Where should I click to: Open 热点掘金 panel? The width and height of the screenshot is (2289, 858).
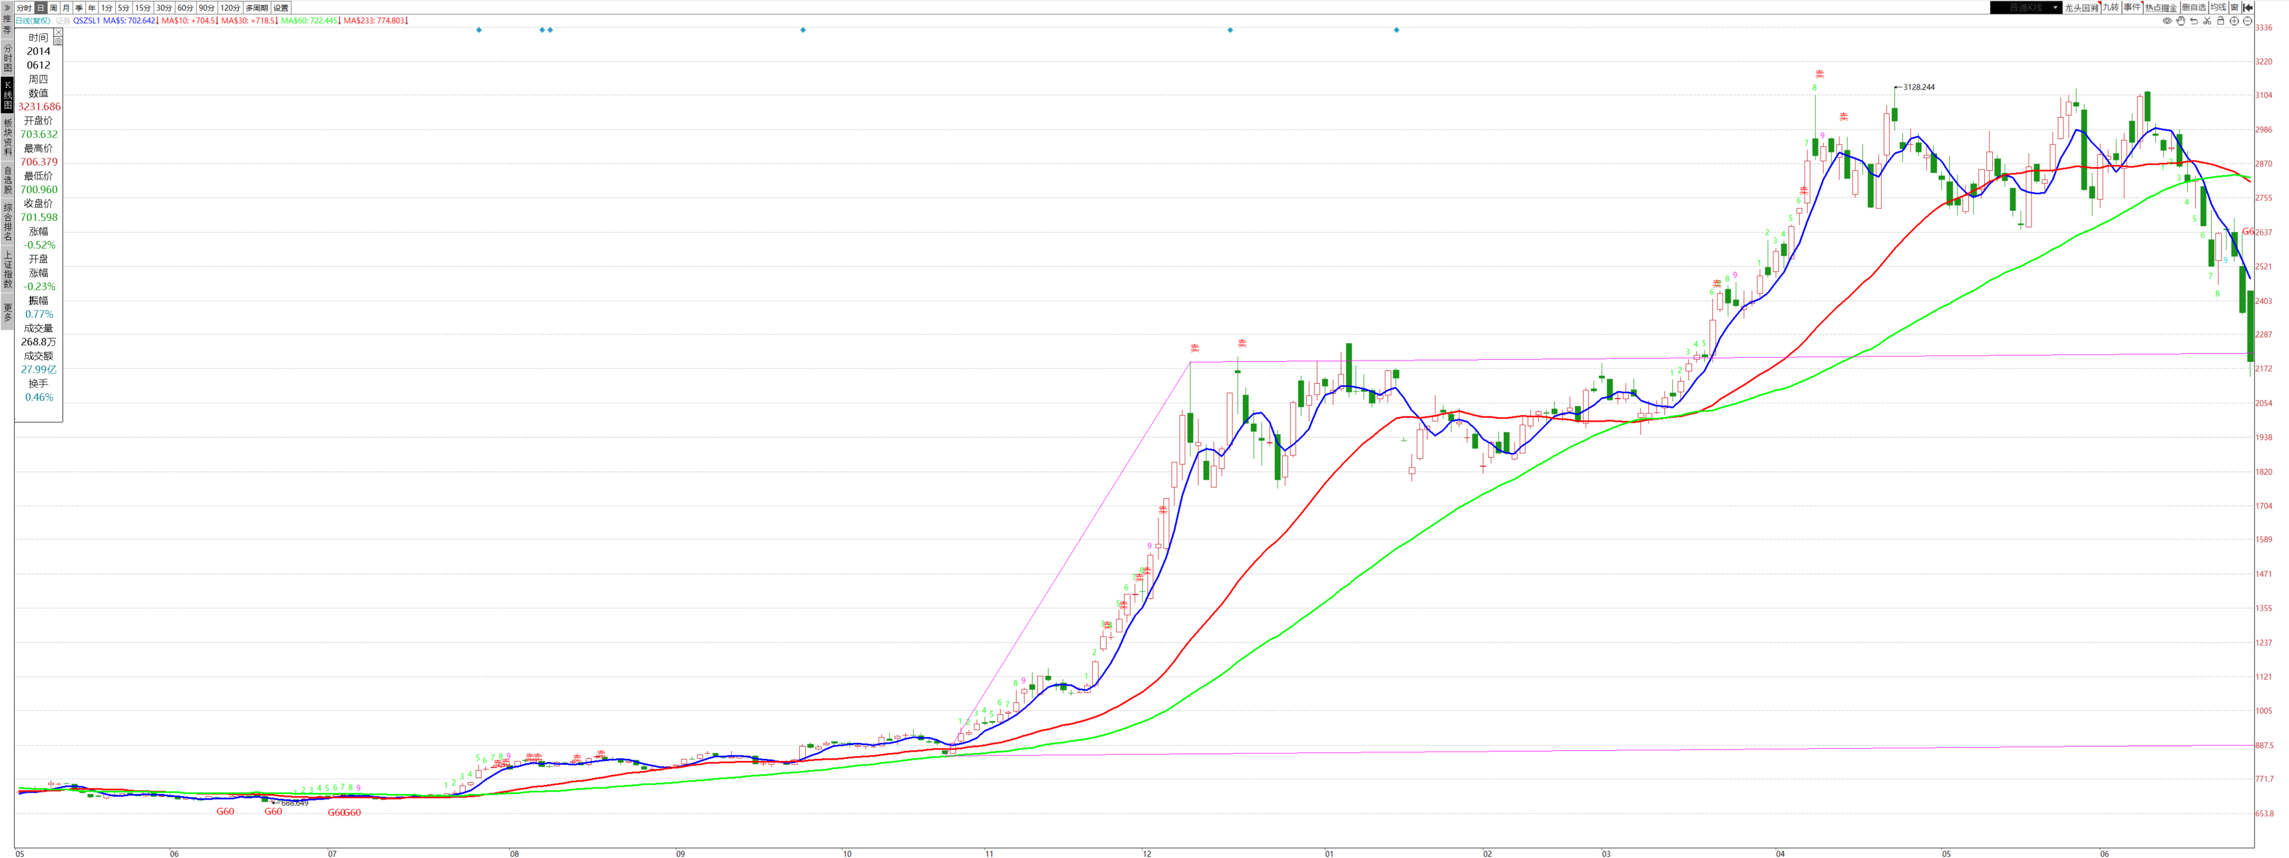2161,7
